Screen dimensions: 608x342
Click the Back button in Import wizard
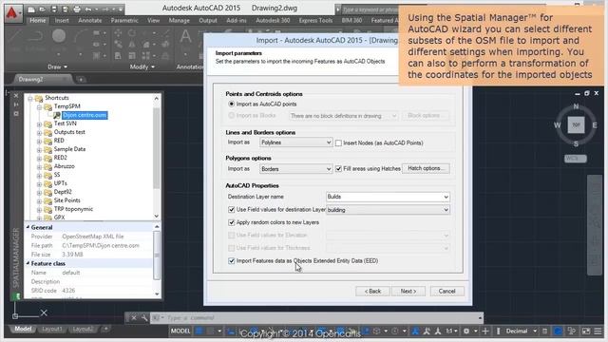[372, 291]
